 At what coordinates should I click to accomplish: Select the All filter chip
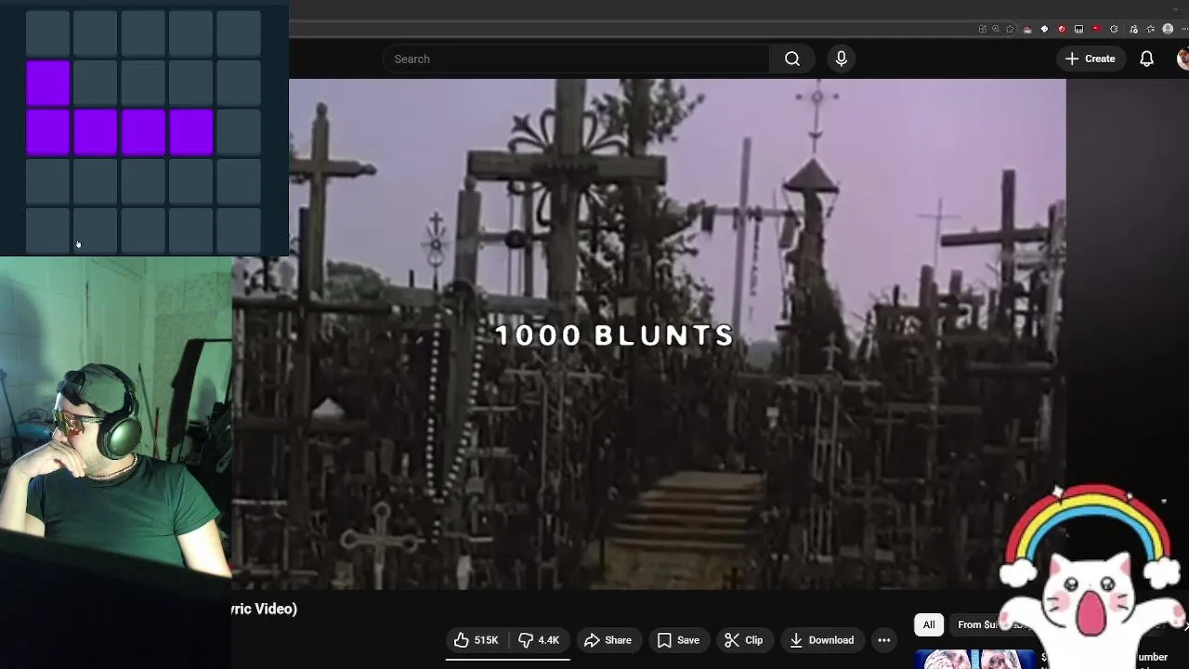click(x=929, y=624)
